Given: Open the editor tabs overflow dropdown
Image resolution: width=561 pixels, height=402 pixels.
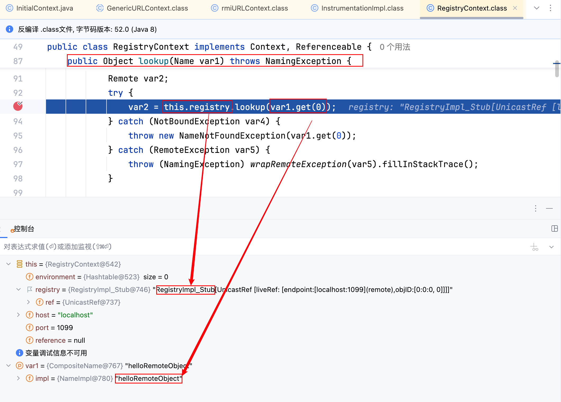Looking at the screenshot, I should tap(536, 8).
